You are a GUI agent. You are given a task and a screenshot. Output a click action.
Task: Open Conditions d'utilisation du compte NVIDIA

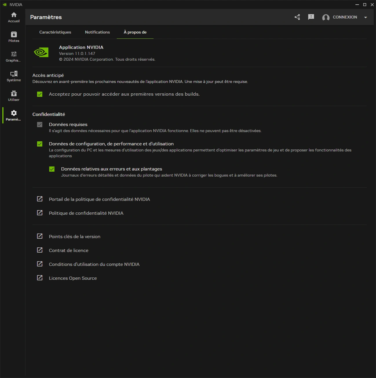94,264
